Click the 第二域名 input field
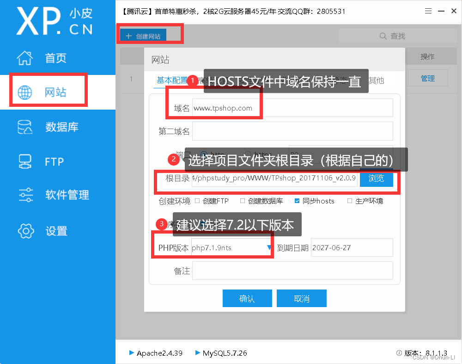This screenshot has width=462, height=364. 292,131
